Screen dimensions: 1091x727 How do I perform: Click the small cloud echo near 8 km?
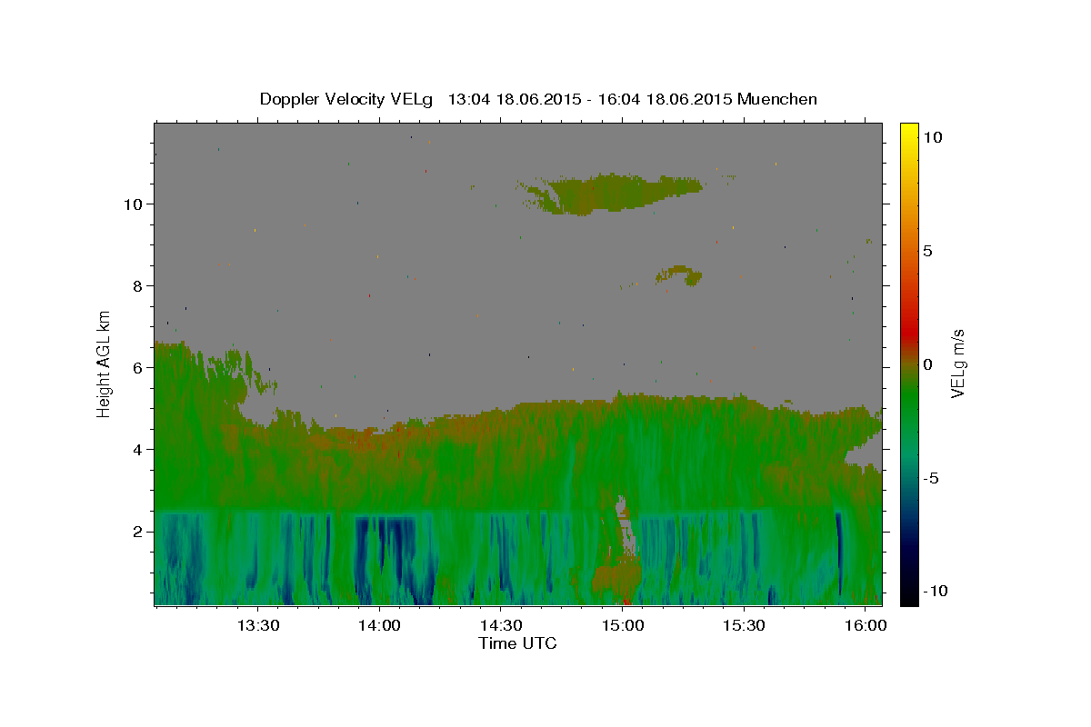(x=682, y=274)
